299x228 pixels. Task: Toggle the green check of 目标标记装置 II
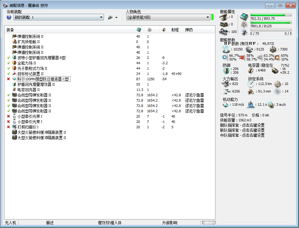8,73
